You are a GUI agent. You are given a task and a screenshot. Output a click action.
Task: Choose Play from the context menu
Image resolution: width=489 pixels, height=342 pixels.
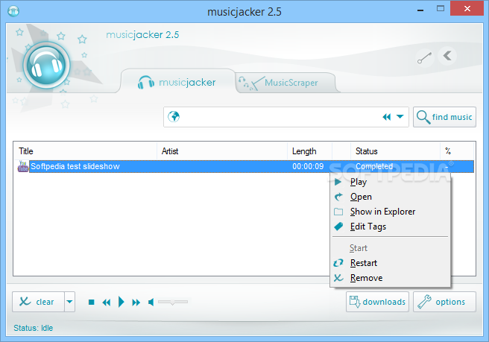coord(390,182)
